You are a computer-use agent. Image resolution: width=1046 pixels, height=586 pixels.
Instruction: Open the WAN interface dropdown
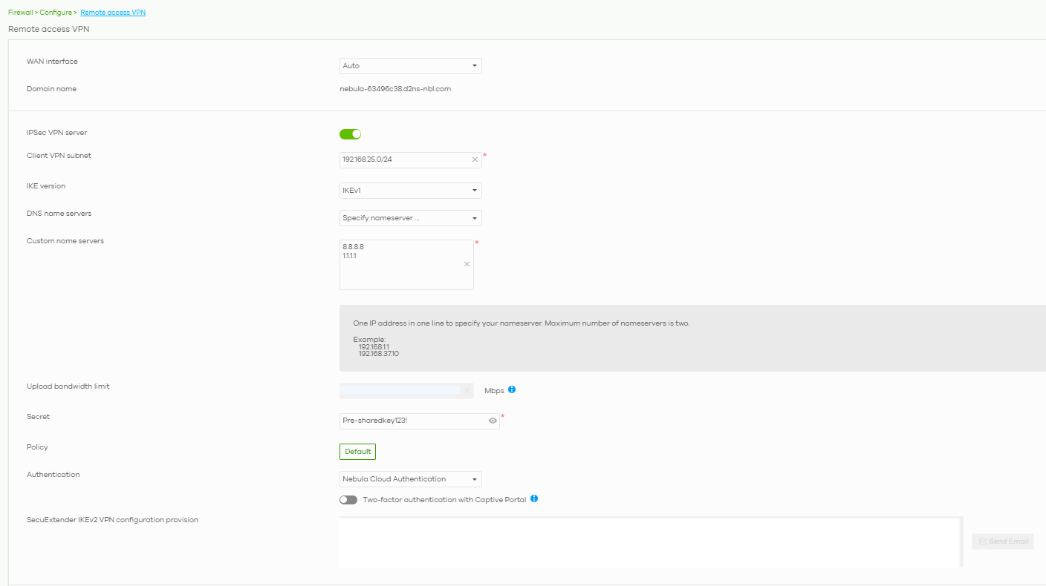pos(410,66)
